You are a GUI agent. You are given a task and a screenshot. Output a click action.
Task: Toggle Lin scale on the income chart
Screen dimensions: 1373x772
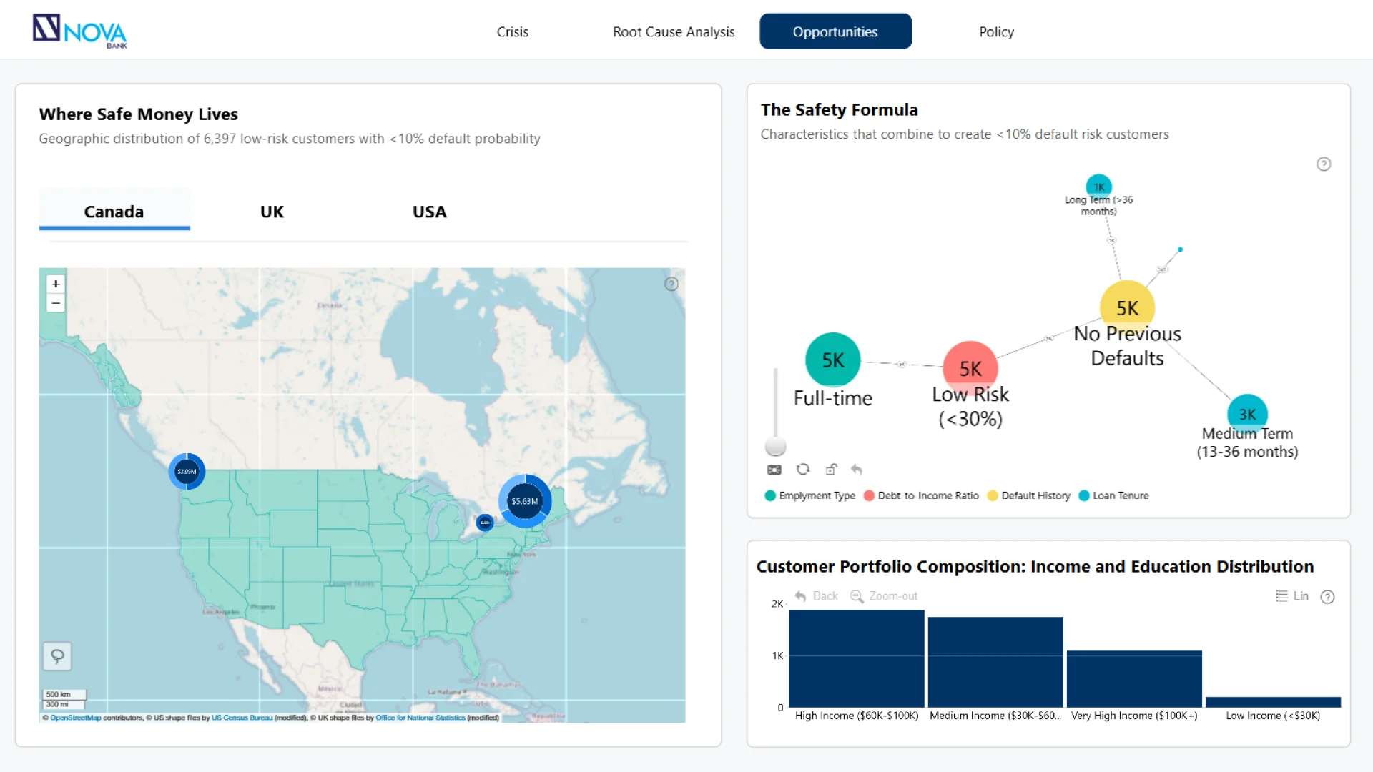tap(1293, 596)
